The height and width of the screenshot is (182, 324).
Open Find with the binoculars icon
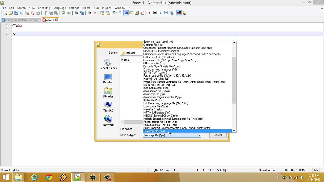click(x=76, y=13)
